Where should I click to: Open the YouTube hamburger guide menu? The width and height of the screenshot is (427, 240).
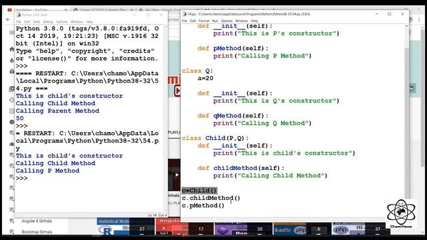pyautogui.click(x=12, y=33)
